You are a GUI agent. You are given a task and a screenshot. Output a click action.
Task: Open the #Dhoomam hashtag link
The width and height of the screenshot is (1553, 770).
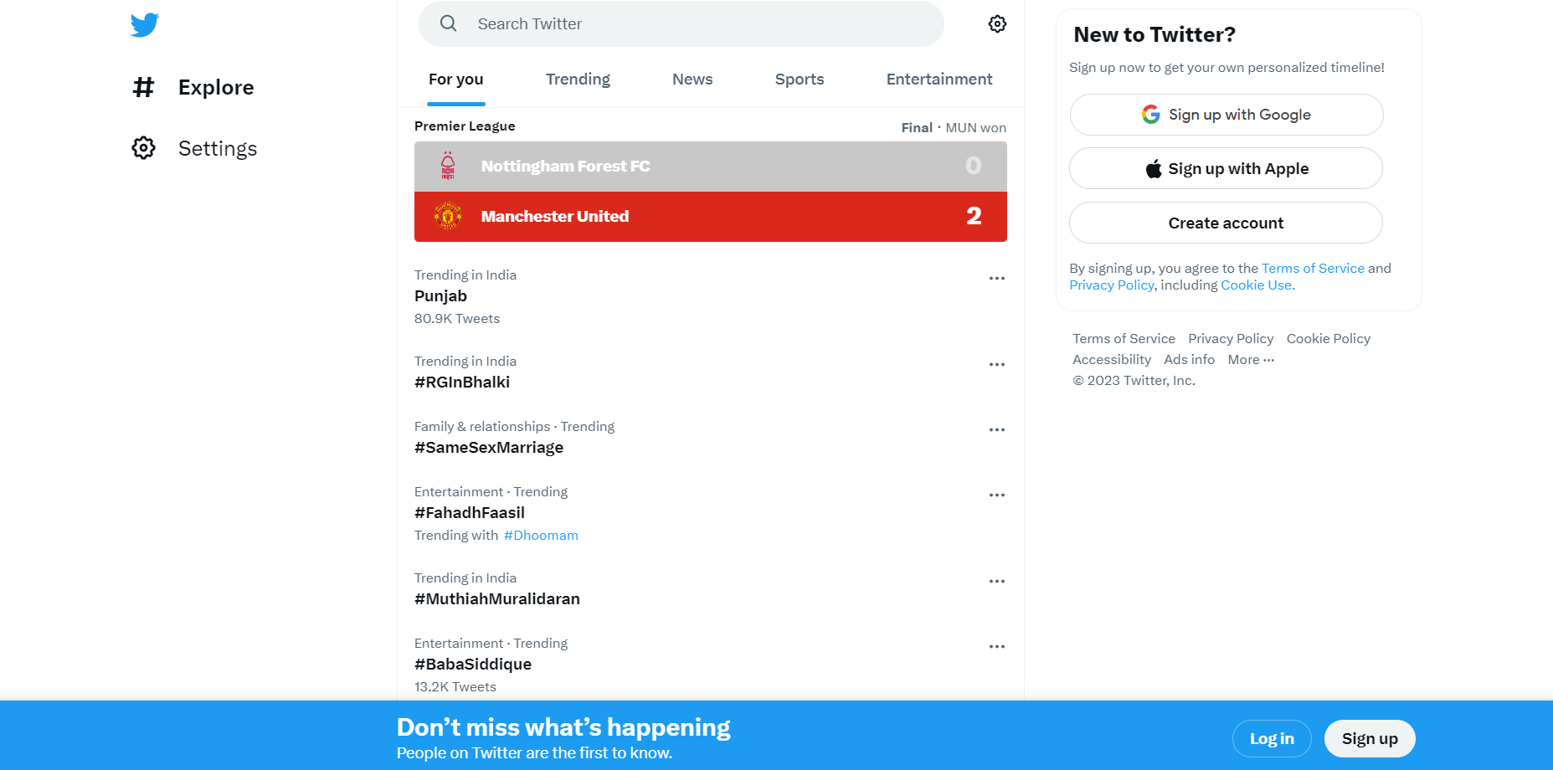click(x=541, y=535)
